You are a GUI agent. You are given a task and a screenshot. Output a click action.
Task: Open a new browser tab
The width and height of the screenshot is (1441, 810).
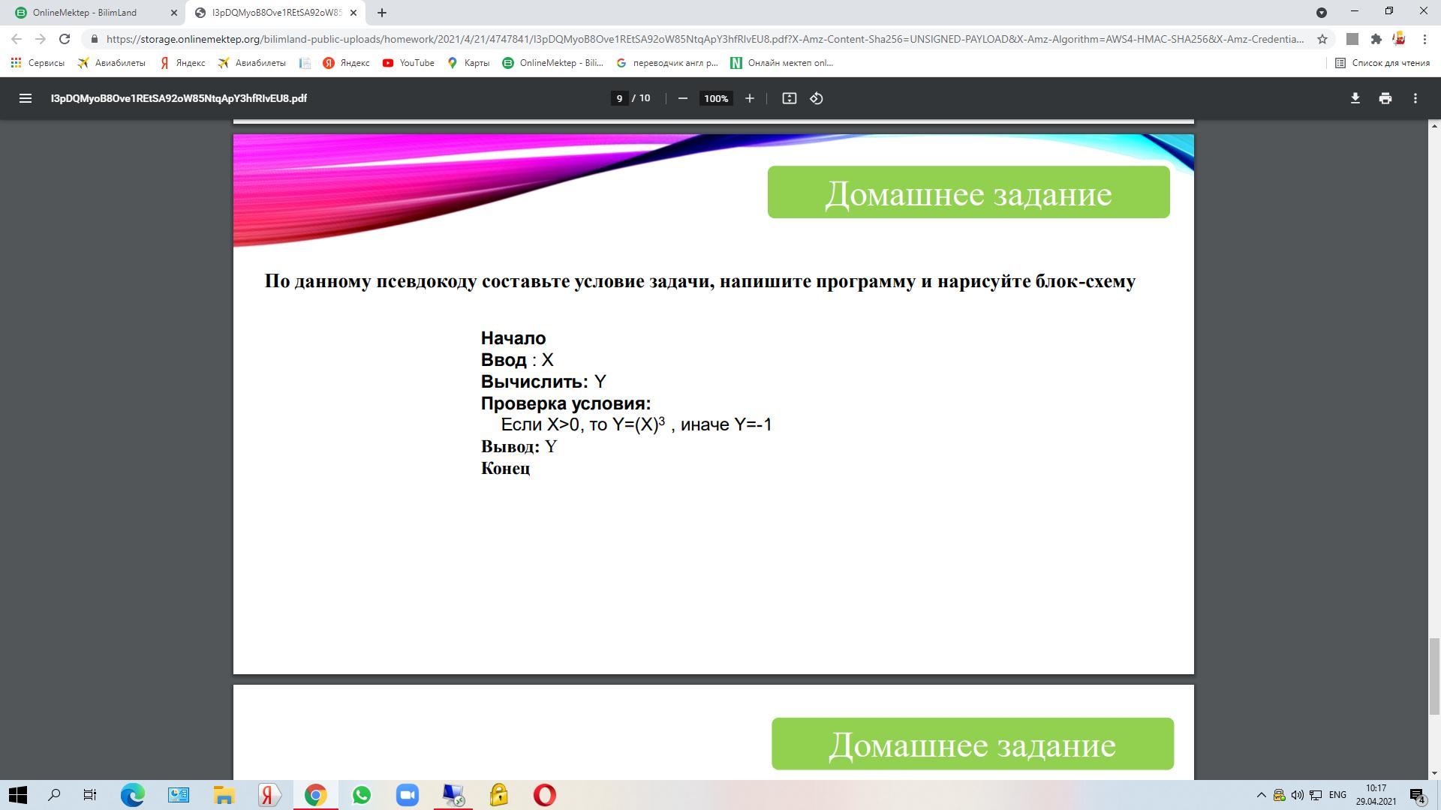(381, 13)
